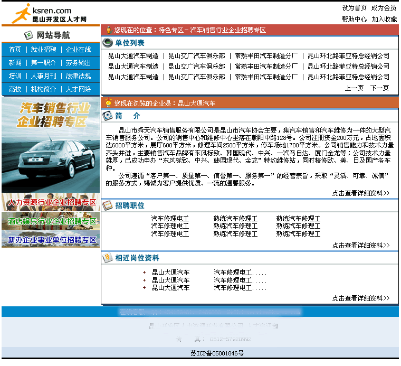Click the 网站导航 header icon
401x366 pixels.
click(28, 35)
